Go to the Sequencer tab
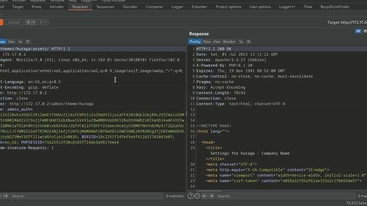This screenshot has height=206, width=367. coord(106,7)
